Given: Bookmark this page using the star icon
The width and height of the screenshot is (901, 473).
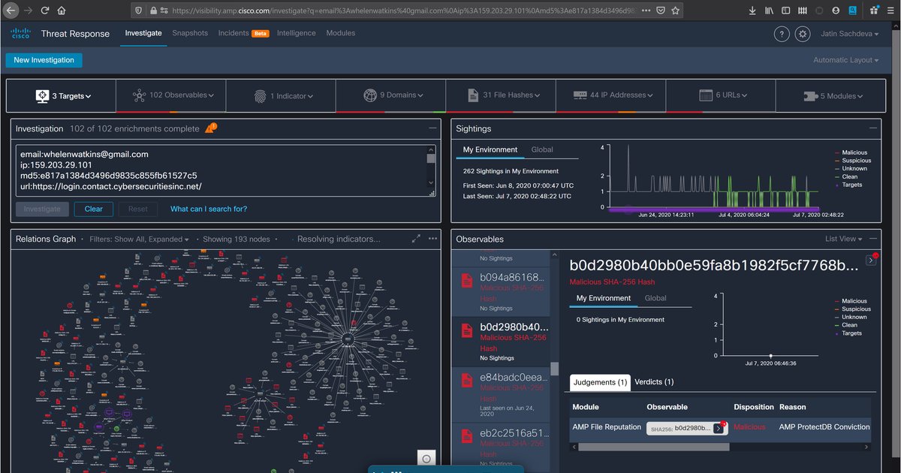Looking at the screenshot, I should 676,11.
